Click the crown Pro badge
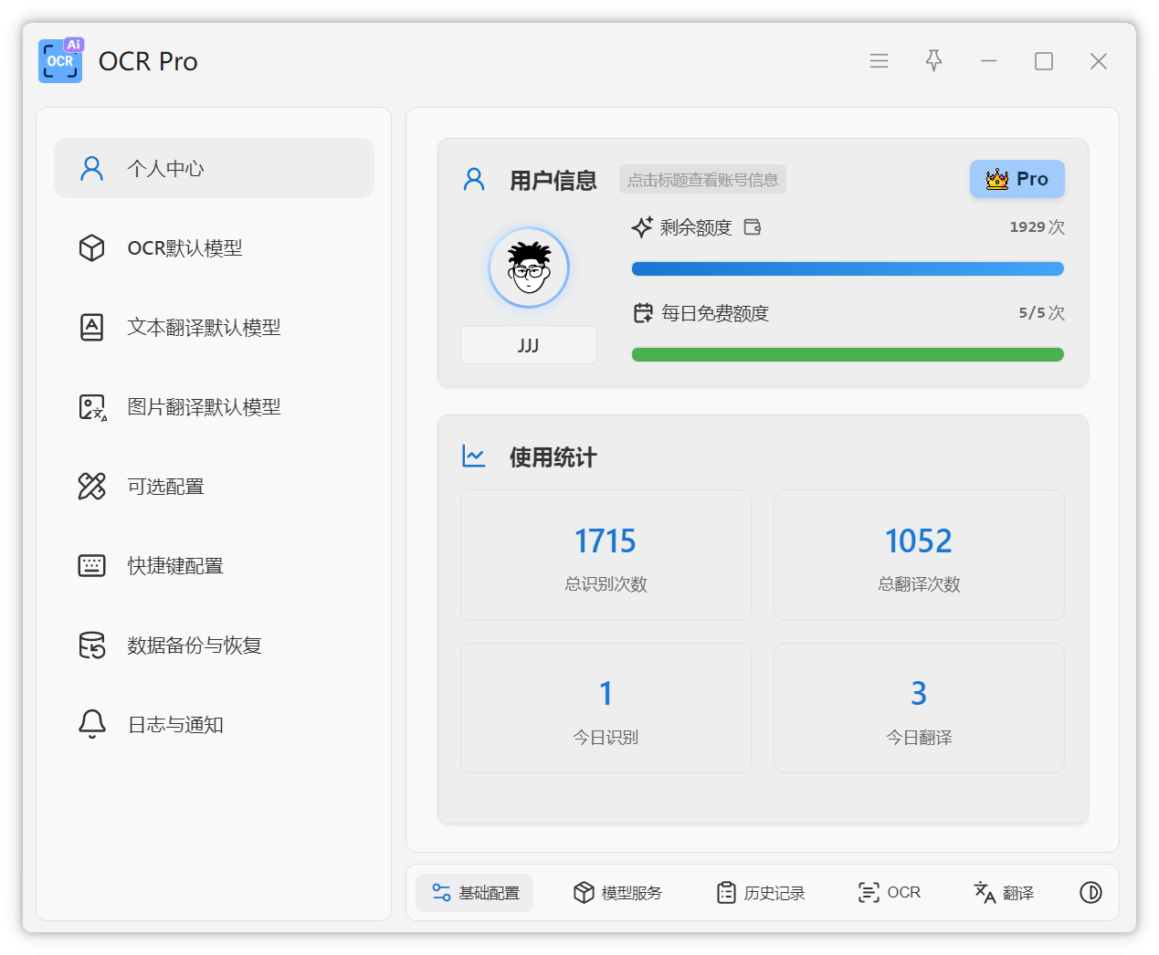1159x955 pixels. [1017, 179]
